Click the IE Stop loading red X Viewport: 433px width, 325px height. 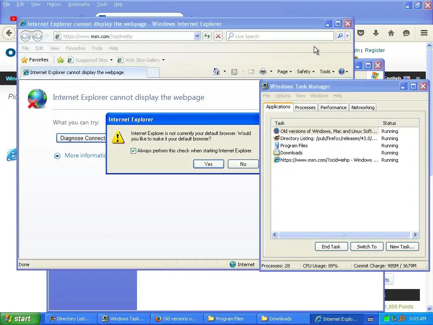point(218,36)
